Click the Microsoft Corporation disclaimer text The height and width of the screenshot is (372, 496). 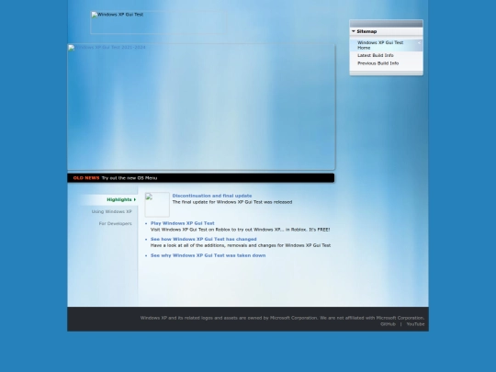(x=283, y=318)
